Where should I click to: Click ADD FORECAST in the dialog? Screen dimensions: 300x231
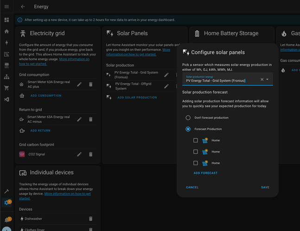click(205, 173)
